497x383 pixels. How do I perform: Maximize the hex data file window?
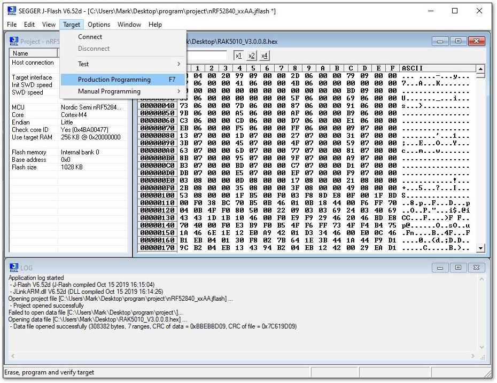(458, 41)
